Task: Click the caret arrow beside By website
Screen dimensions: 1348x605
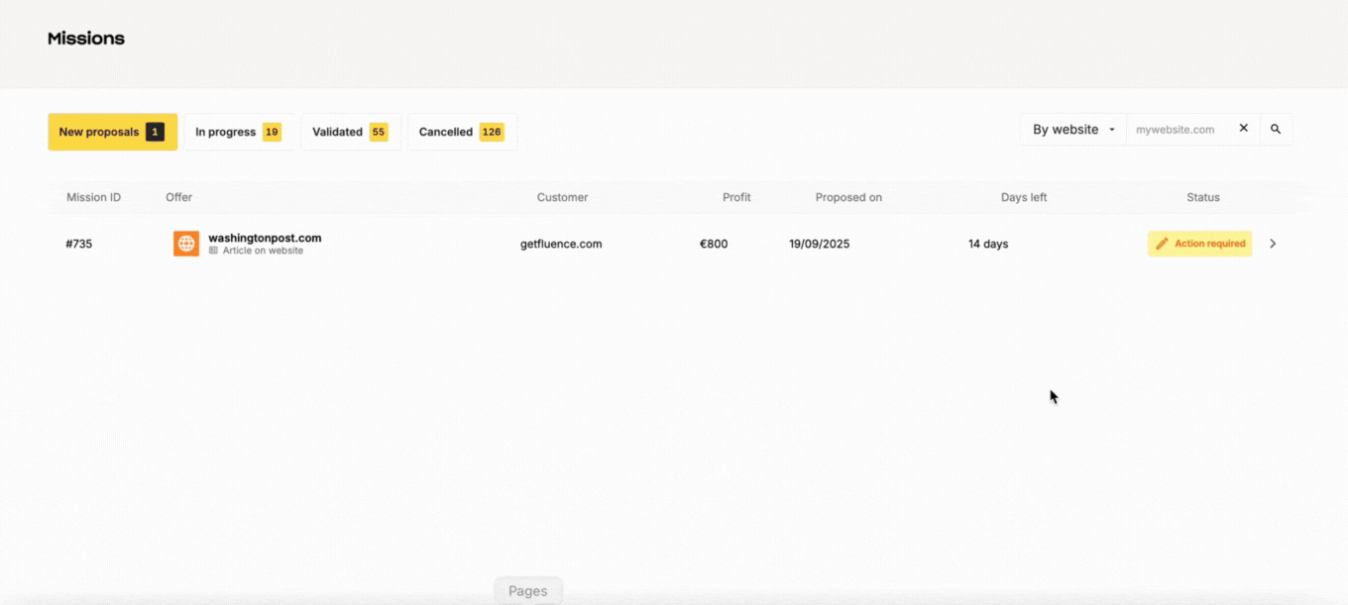Action: click(x=1112, y=130)
